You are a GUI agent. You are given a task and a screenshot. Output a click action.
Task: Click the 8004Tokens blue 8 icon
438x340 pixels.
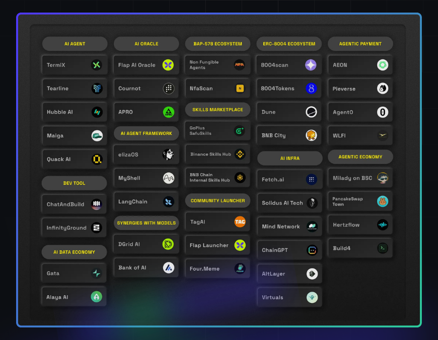coord(311,89)
